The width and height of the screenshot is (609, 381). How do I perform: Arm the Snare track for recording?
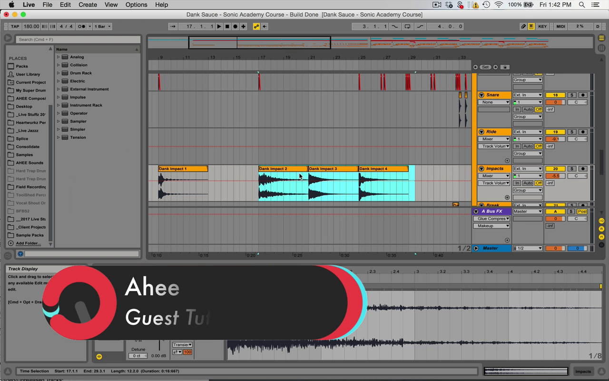point(582,95)
